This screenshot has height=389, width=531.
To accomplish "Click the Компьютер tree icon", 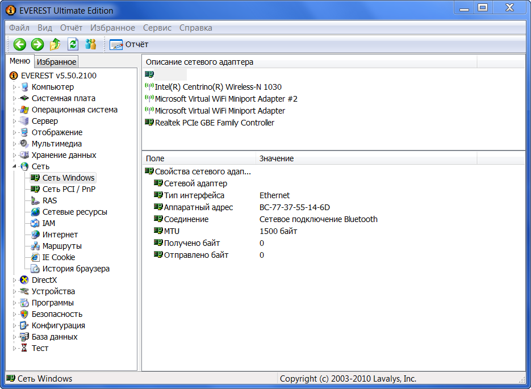I will (x=24, y=87).
